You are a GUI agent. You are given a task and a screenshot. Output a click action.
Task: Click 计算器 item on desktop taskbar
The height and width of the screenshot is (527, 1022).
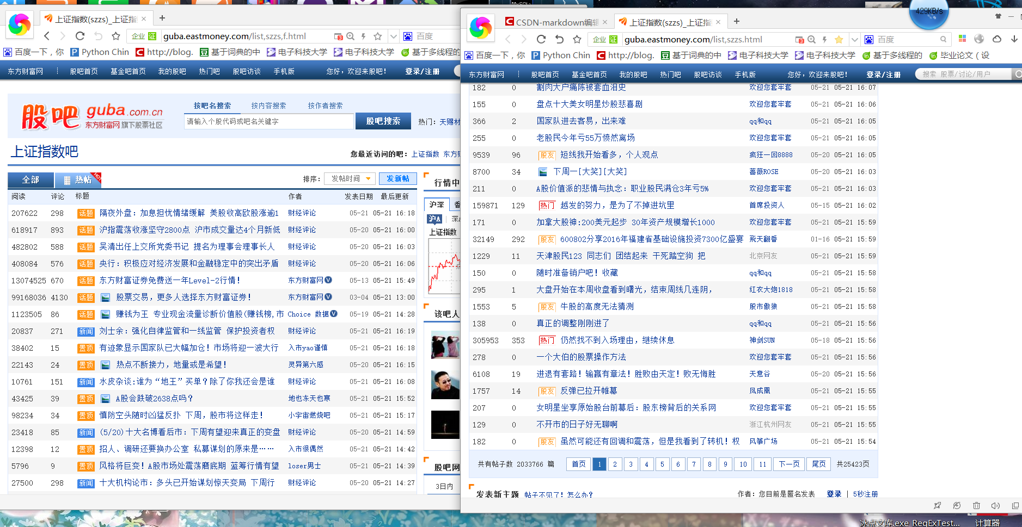pyautogui.click(x=987, y=523)
